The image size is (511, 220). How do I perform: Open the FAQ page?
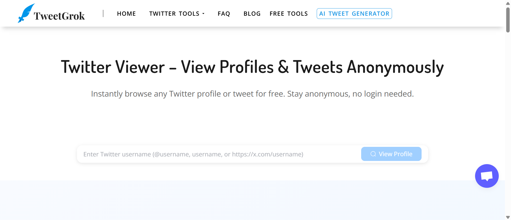click(224, 14)
